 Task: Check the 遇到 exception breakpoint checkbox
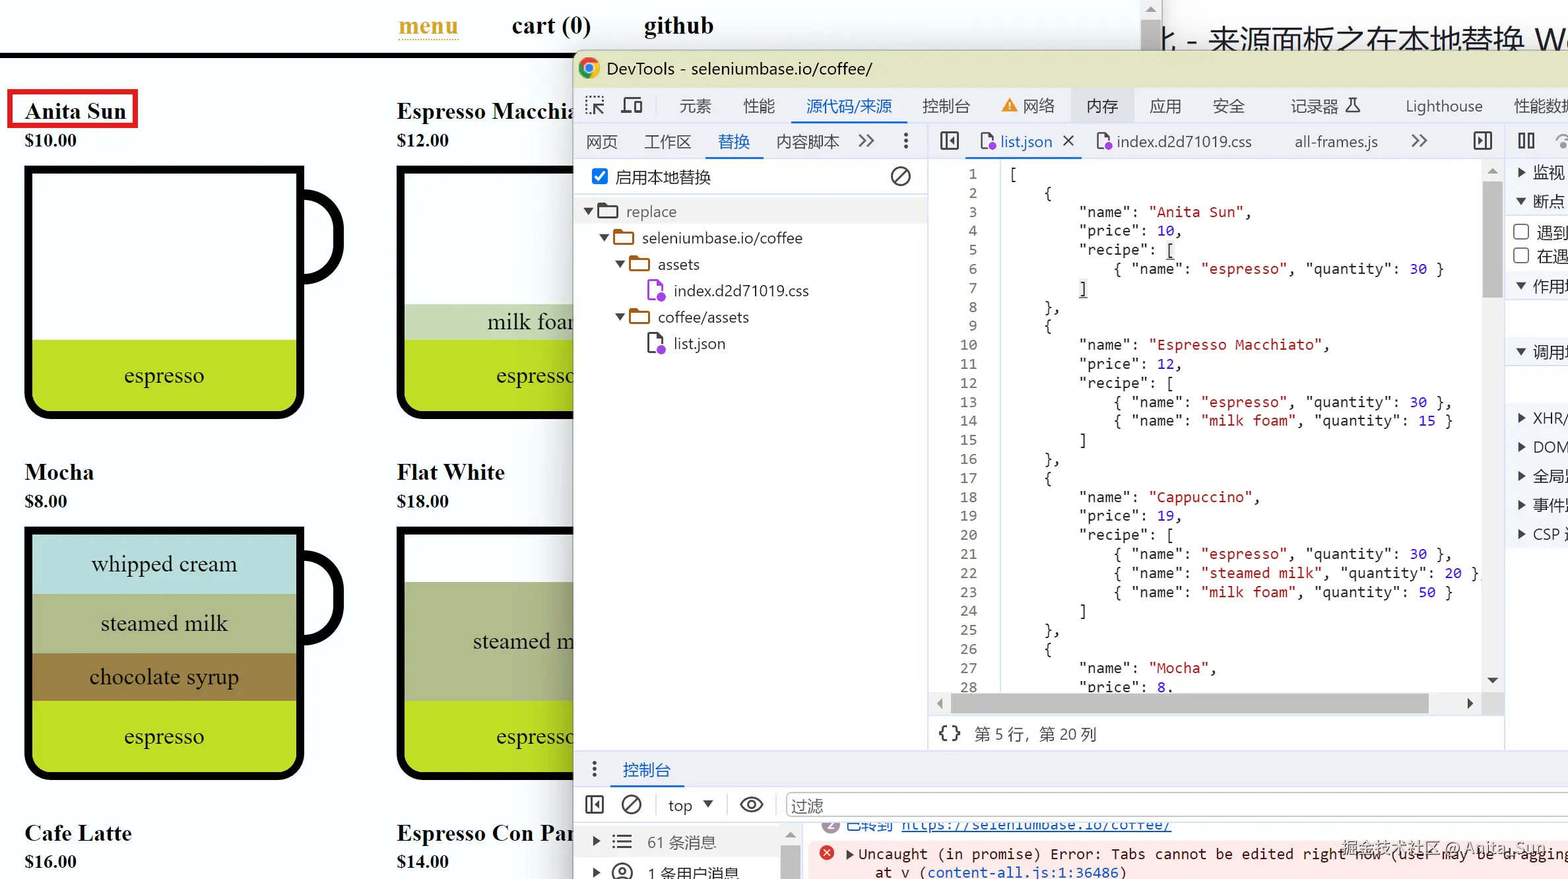point(1521,232)
